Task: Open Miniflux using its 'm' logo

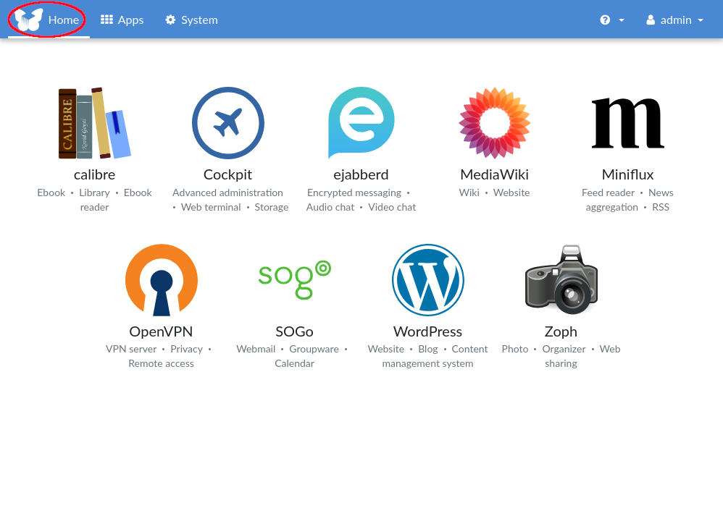Action: [x=627, y=123]
